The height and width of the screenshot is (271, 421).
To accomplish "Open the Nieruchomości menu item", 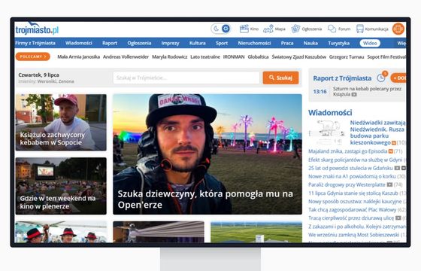I will (x=254, y=43).
